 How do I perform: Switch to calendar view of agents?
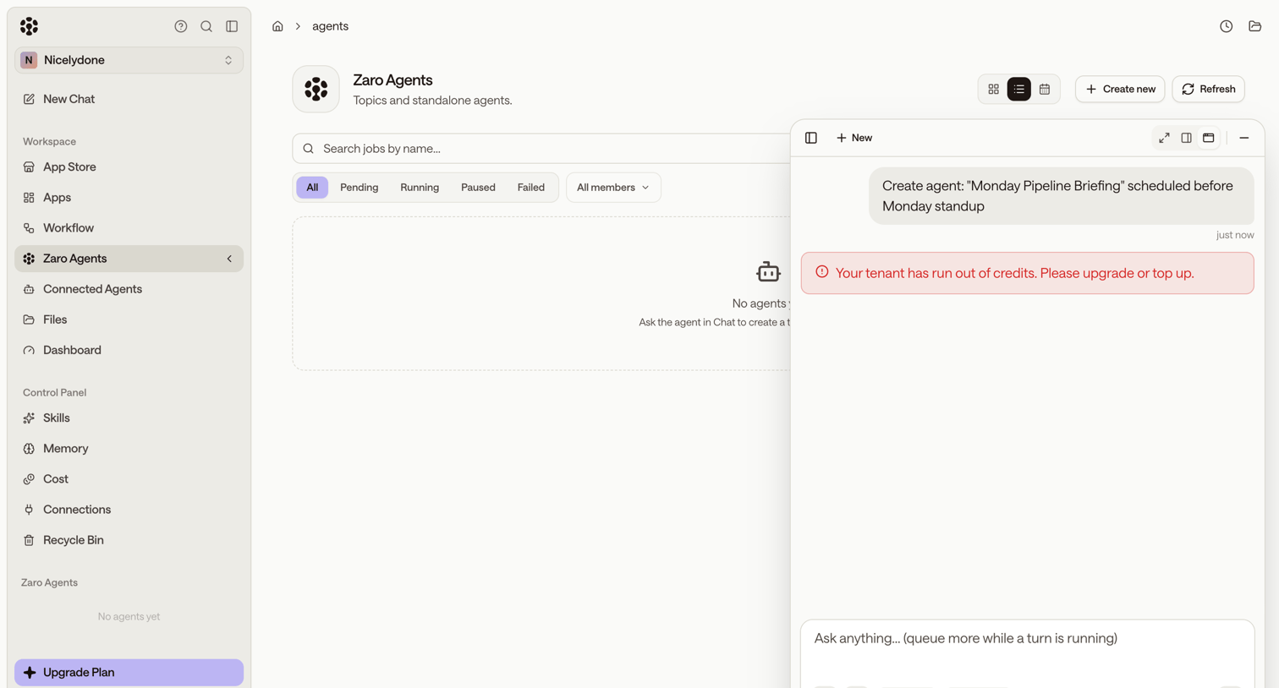[1045, 89]
